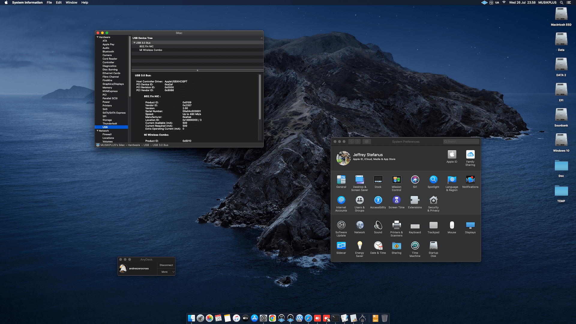Collapse the Hardware tree section
This screenshot has width=576, height=324.
[97, 37]
